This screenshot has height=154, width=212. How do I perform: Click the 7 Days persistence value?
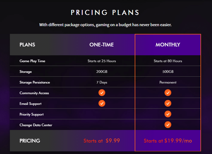tap(102, 82)
